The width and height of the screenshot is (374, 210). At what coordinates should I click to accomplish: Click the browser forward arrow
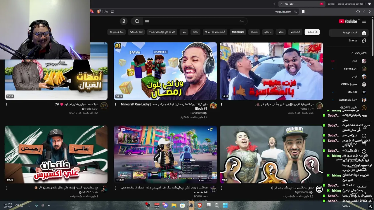(x=364, y=12)
